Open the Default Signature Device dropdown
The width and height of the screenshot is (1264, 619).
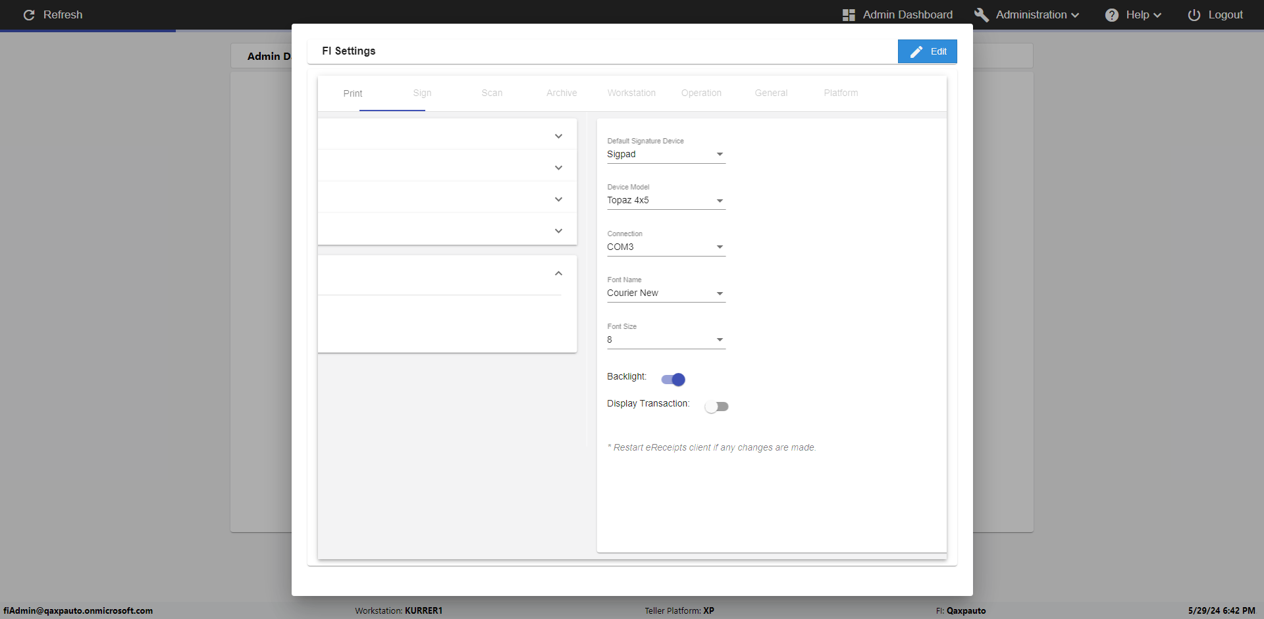click(x=666, y=154)
